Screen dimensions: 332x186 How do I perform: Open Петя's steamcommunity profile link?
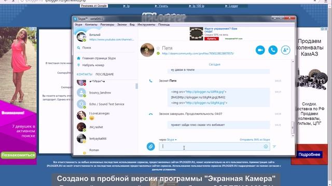pos(198,54)
